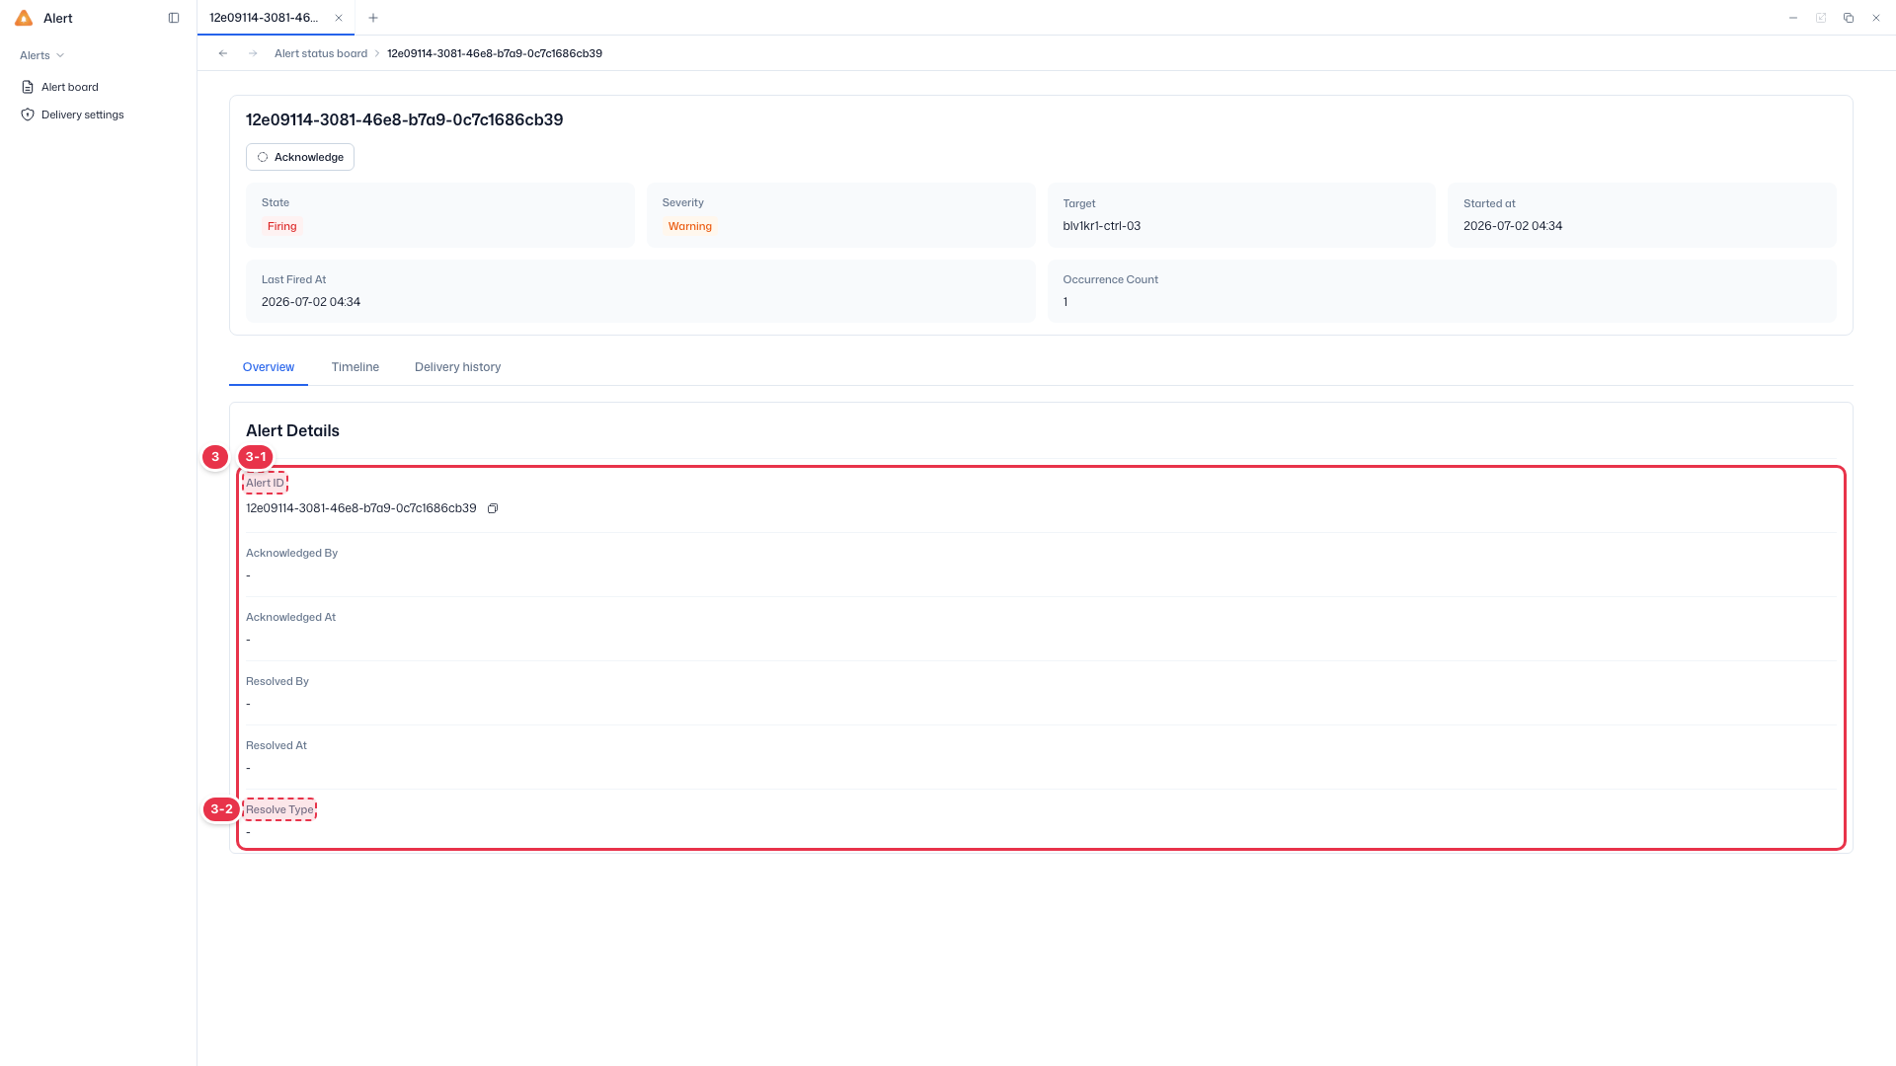Image resolution: width=1896 pixels, height=1066 pixels.
Task: Click the Started at value 2026-07-02 04:34
Action: [x=1513, y=226]
